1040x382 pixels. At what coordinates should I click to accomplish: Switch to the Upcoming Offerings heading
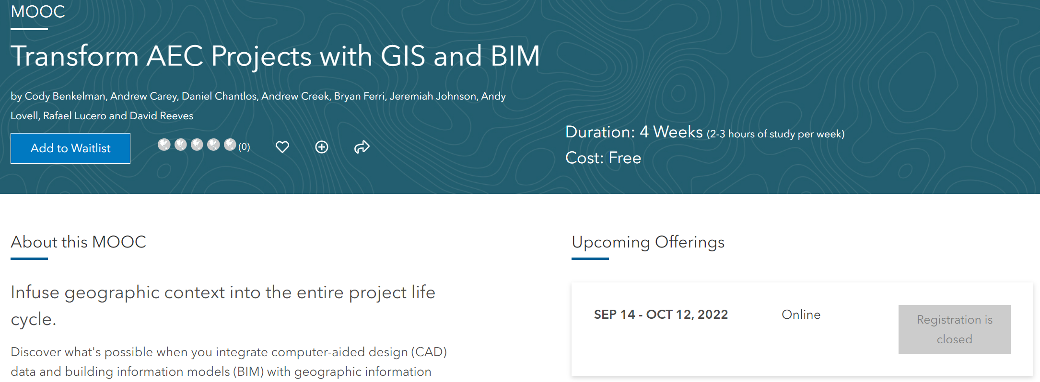[647, 243]
